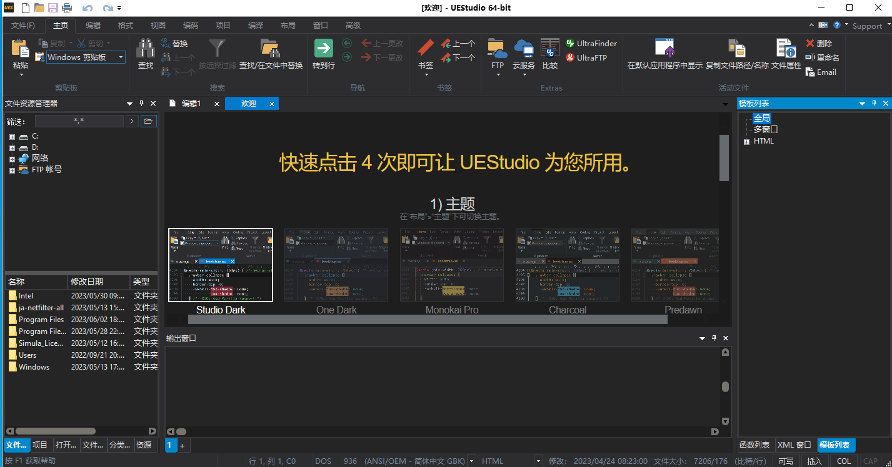
Task: Switch to the 视图 ribbon tab
Action: tap(158, 26)
